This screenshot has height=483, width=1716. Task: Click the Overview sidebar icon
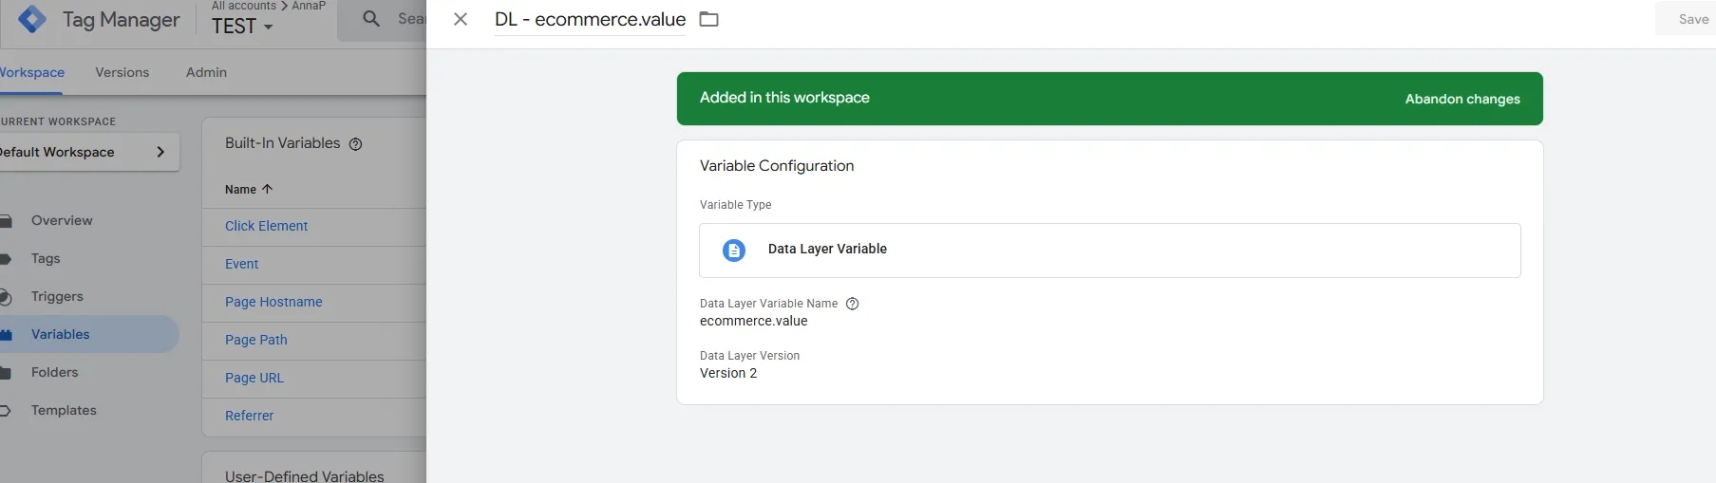pyautogui.click(x=6, y=221)
